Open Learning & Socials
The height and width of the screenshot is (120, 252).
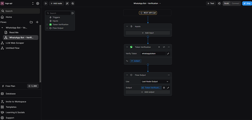coord(15,112)
